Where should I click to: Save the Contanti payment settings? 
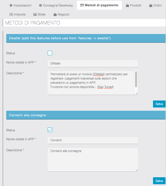[x=159, y=181]
